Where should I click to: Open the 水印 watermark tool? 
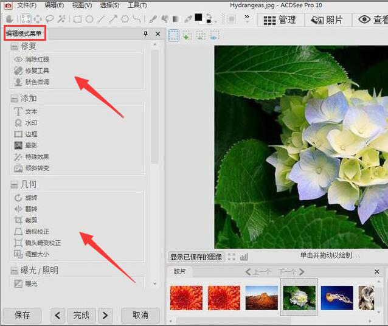pyautogui.click(x=26, y=123)
